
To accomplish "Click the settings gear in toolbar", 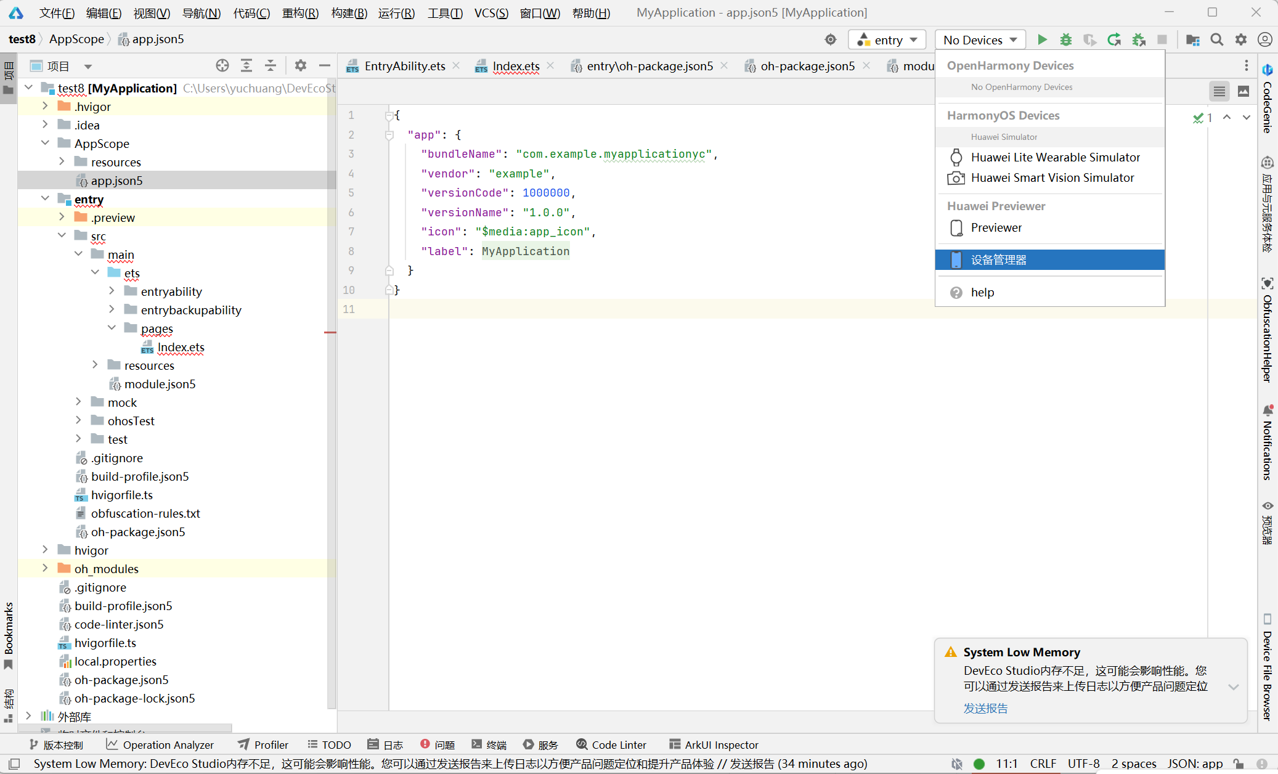I will click(x=1240, y=40).
